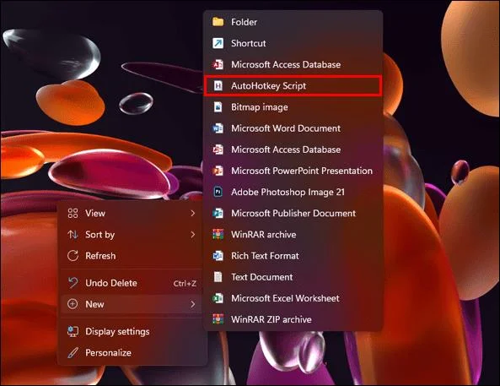Click the Access Database icon just below Shortcut
Viewport: 500px width, 386px height.
tap(218, 64)
